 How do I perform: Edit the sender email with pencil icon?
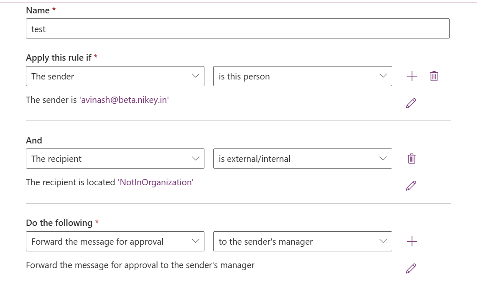tap(411, 103)
